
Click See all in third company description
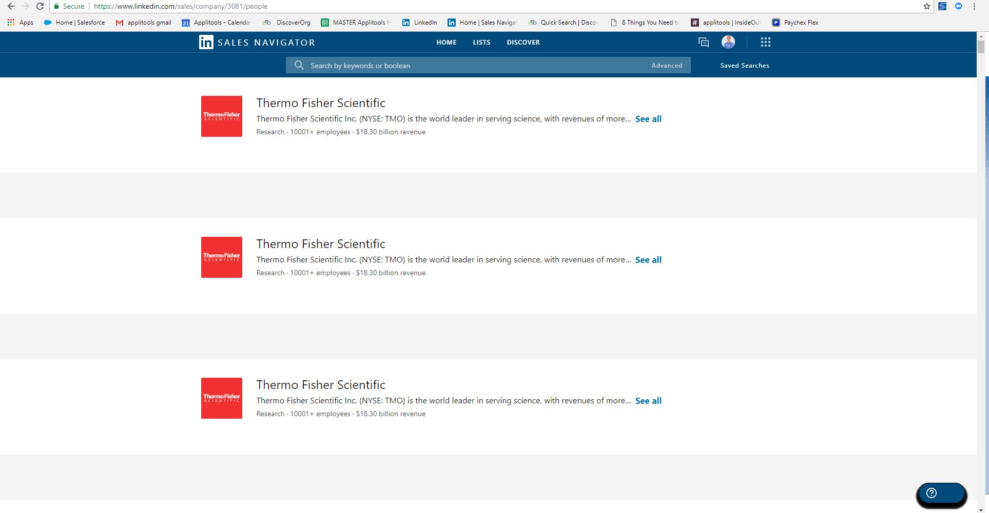click(648, 401)
